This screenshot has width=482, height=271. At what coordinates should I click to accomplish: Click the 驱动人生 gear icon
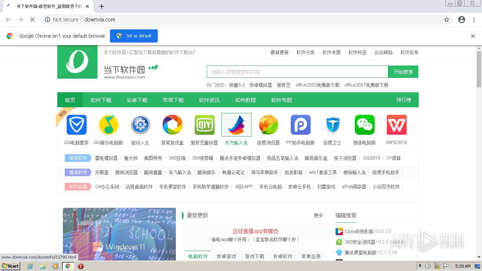(x=140, y=125)
